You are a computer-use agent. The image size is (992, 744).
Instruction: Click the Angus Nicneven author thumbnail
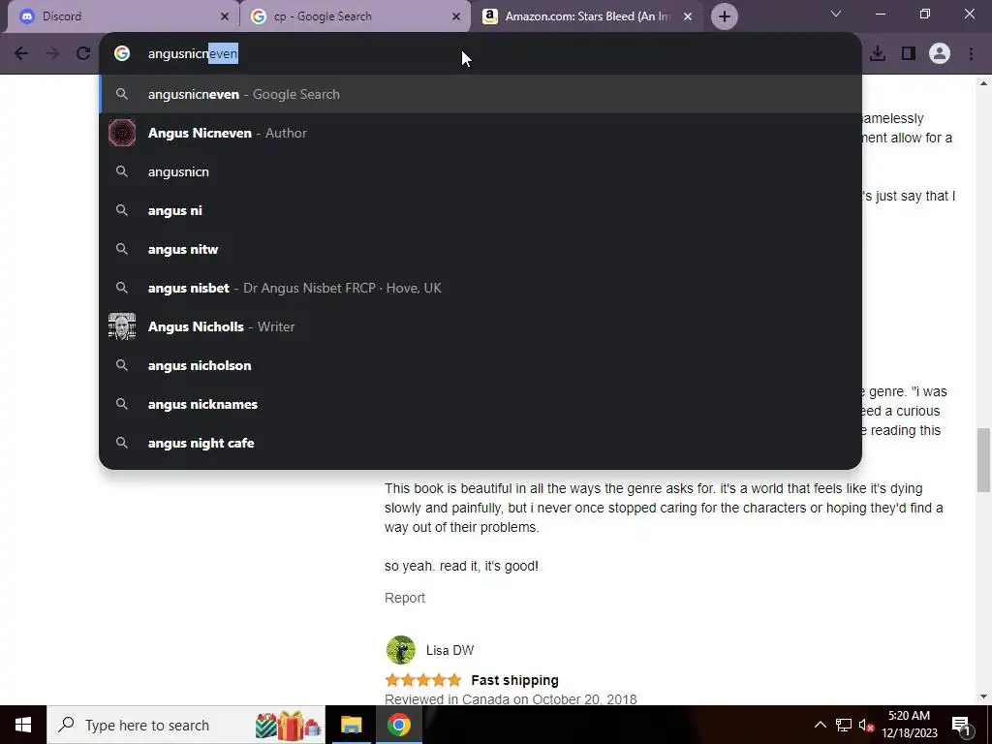[122, 133]
